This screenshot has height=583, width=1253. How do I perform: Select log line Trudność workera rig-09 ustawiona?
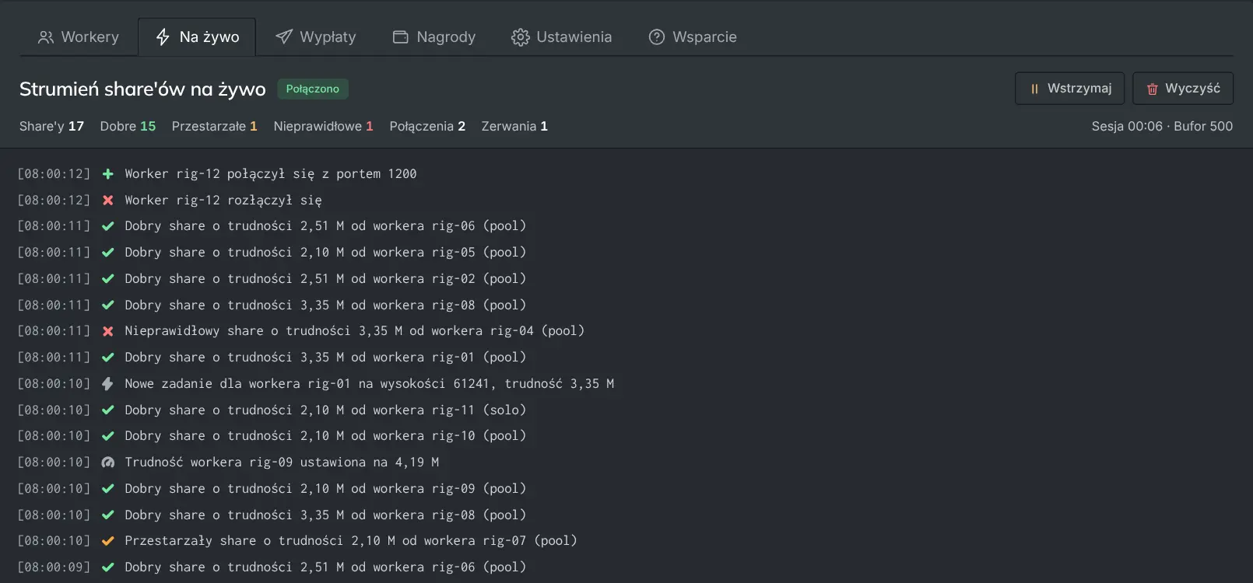pyautogui.click(x=626, y=463)
